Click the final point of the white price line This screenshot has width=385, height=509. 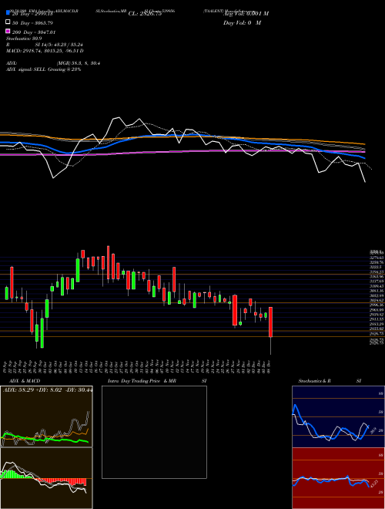[366, 182]
